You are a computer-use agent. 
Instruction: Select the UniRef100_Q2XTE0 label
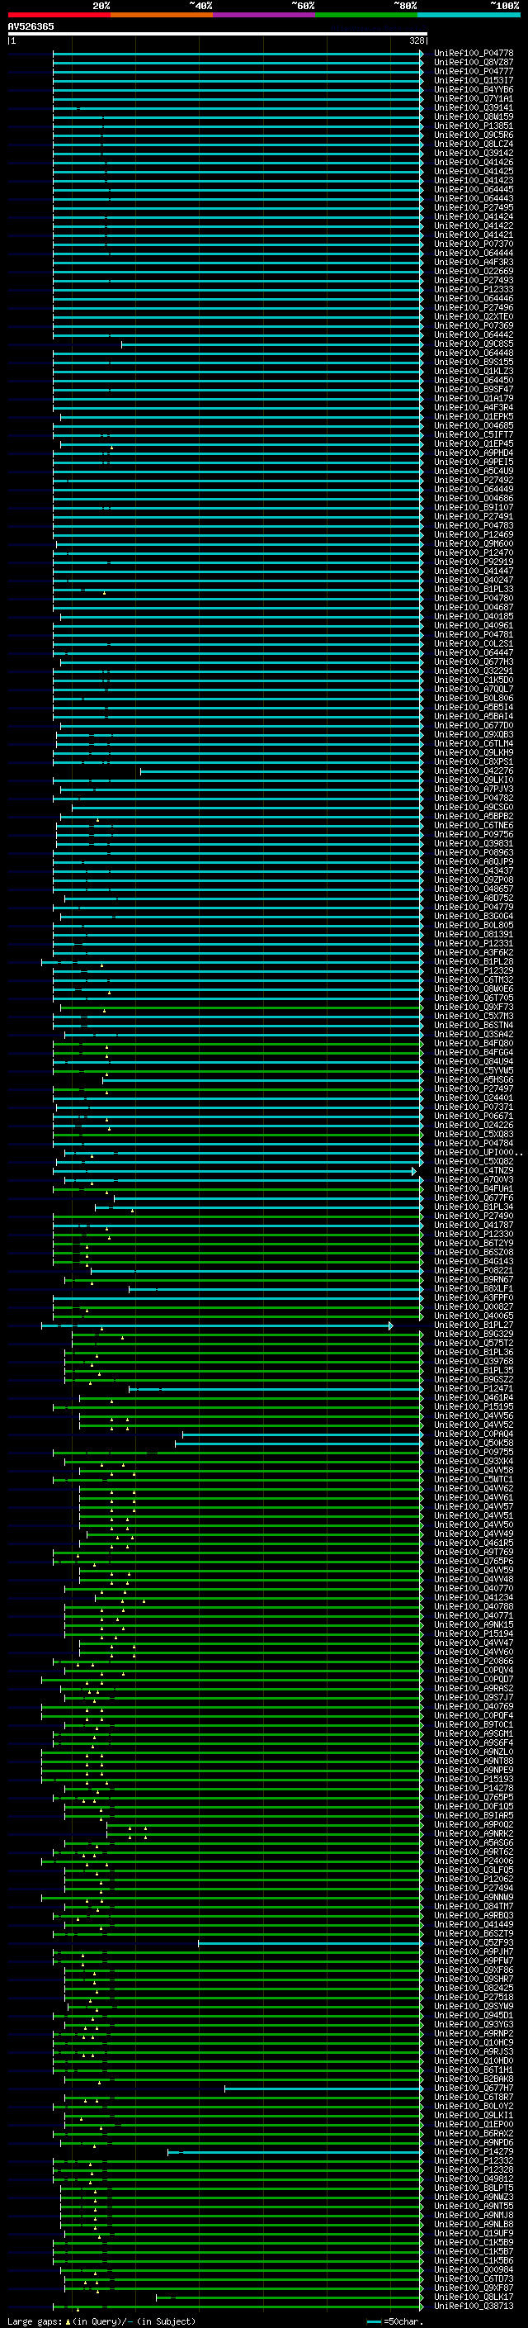pos(474,316)
